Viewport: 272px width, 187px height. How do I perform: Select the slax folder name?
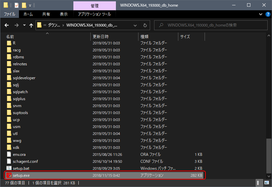tap(16, 71)
